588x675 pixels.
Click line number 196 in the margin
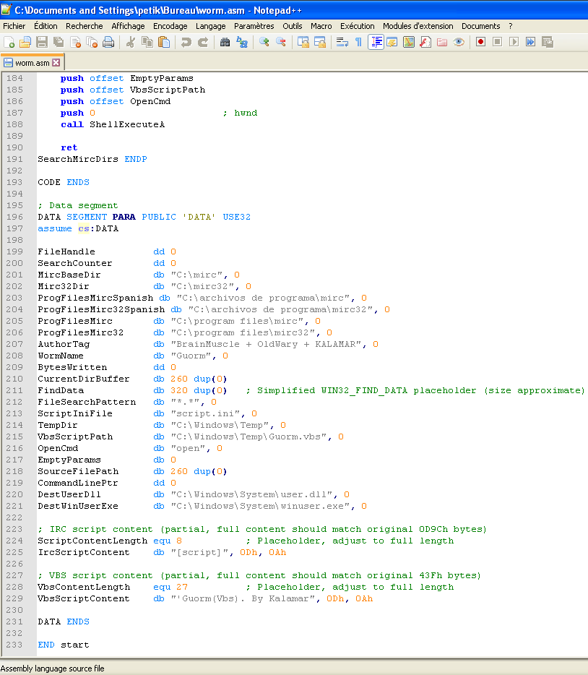[x=14, y=217]
